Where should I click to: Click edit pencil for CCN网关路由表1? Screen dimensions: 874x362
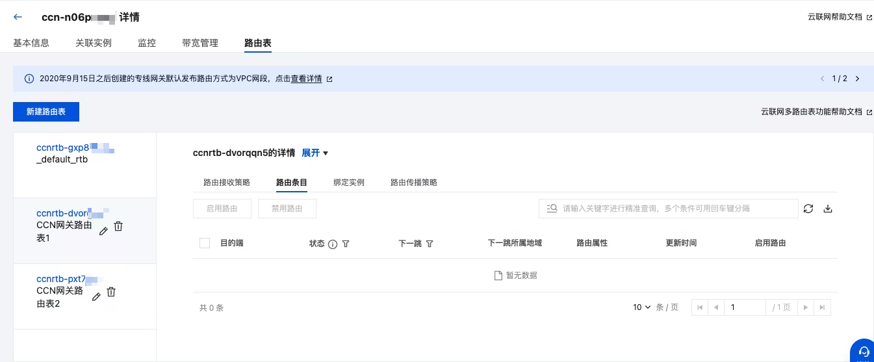pos(103,231)
